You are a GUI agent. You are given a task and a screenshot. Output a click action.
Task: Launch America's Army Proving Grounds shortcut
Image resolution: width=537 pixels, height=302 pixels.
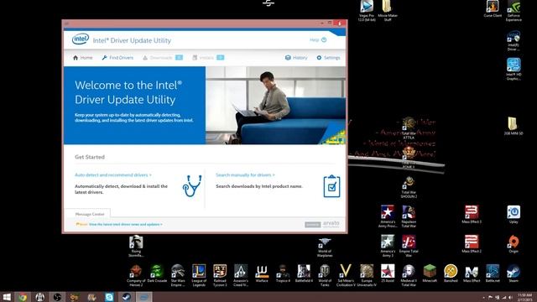[x=388, y=216]
